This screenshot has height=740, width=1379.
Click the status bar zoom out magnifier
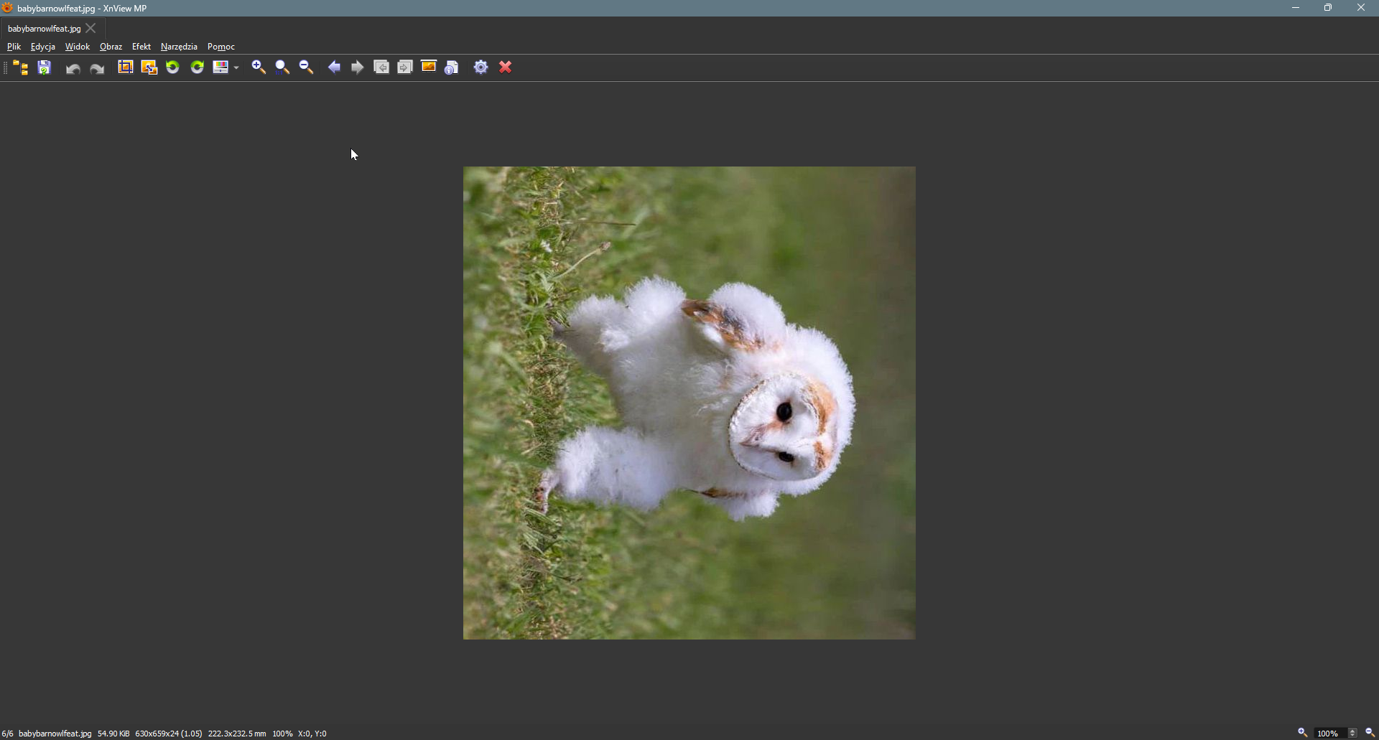point(1370,733)
